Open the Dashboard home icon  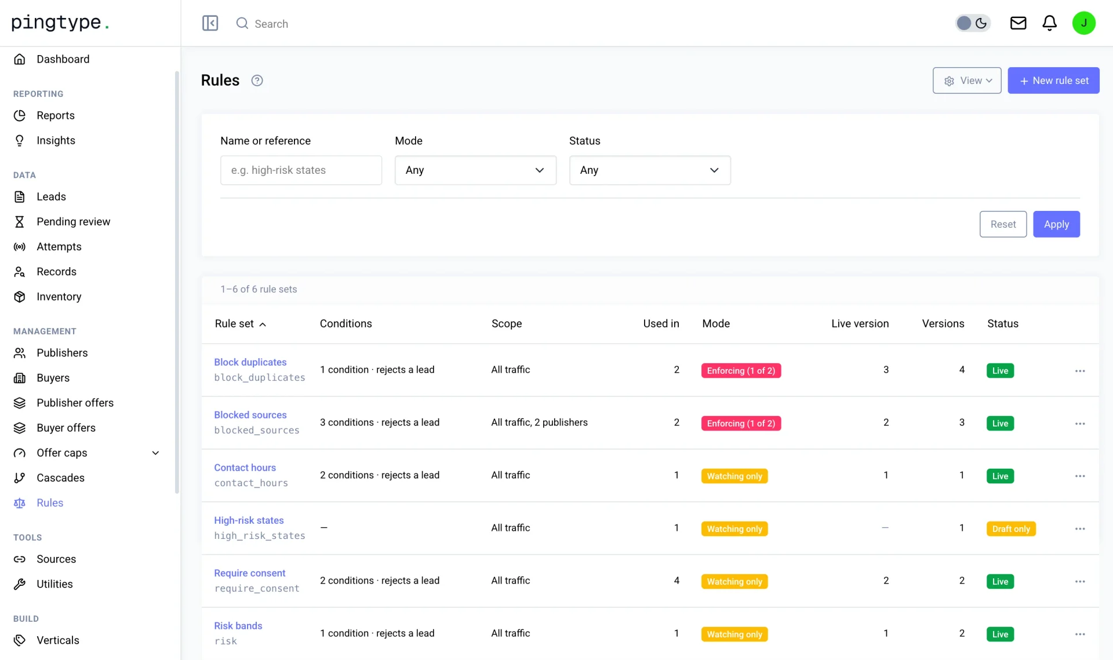(x=20, y=59)
